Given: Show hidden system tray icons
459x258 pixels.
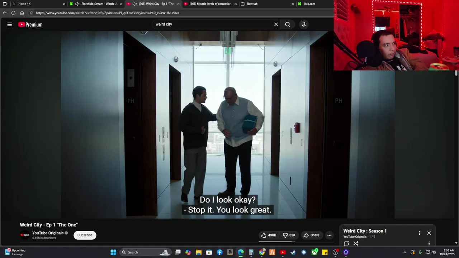Looking at the screenshot, I should (405, 252).
